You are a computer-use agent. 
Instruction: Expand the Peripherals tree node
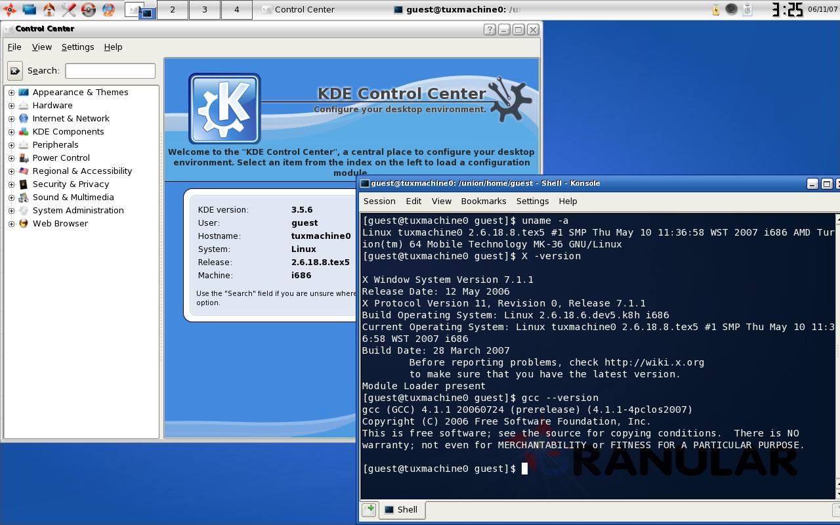coord(11,145)
